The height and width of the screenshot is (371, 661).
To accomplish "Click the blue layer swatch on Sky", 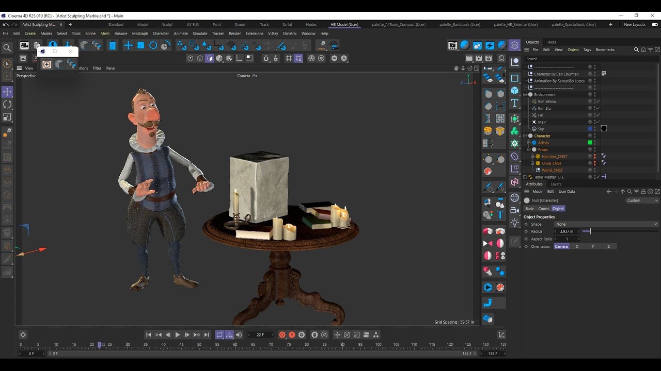I will coord(590,129).
